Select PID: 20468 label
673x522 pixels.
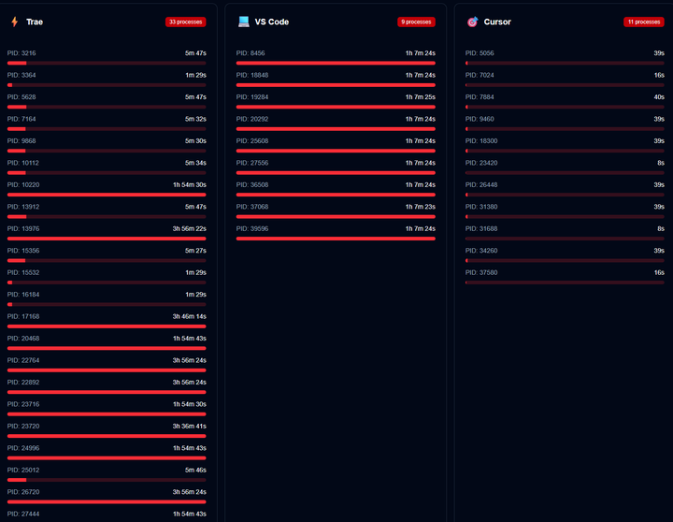(x=23, y=338)
